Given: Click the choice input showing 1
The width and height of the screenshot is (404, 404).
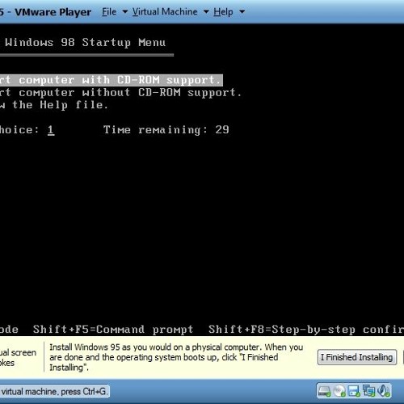Looking at the screenshot, I should click(51, 130).
